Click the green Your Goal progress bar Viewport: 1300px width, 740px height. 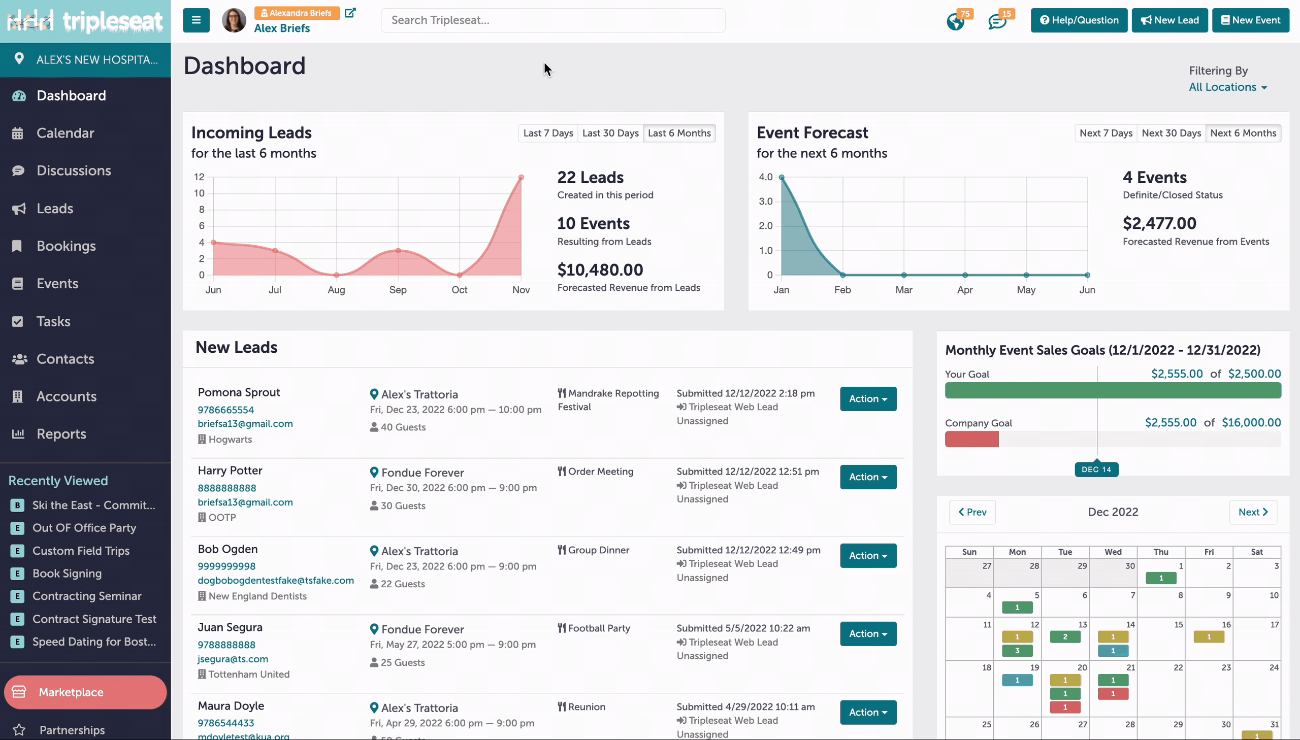pos(1113,390)
